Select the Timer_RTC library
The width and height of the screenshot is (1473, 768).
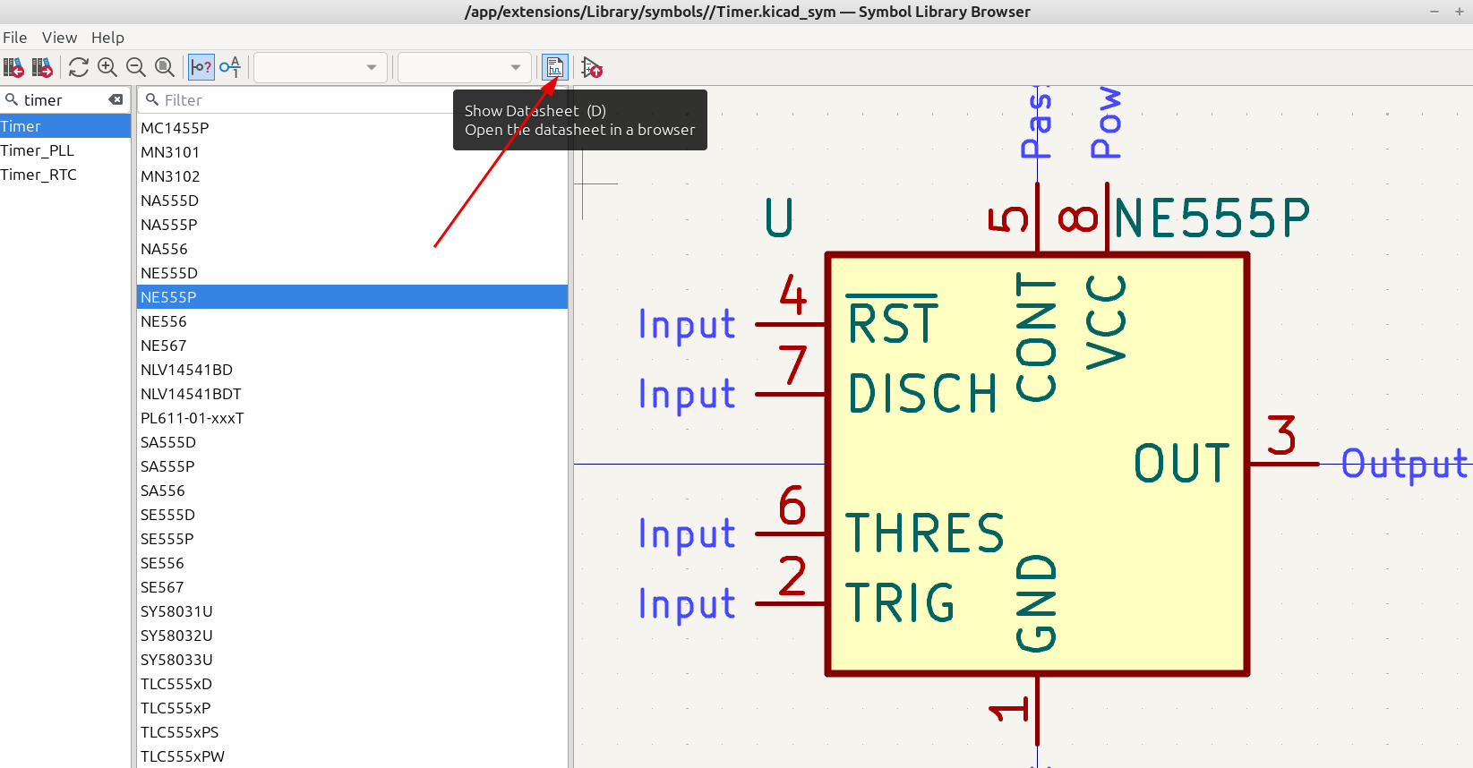click(x=65, y=175)
